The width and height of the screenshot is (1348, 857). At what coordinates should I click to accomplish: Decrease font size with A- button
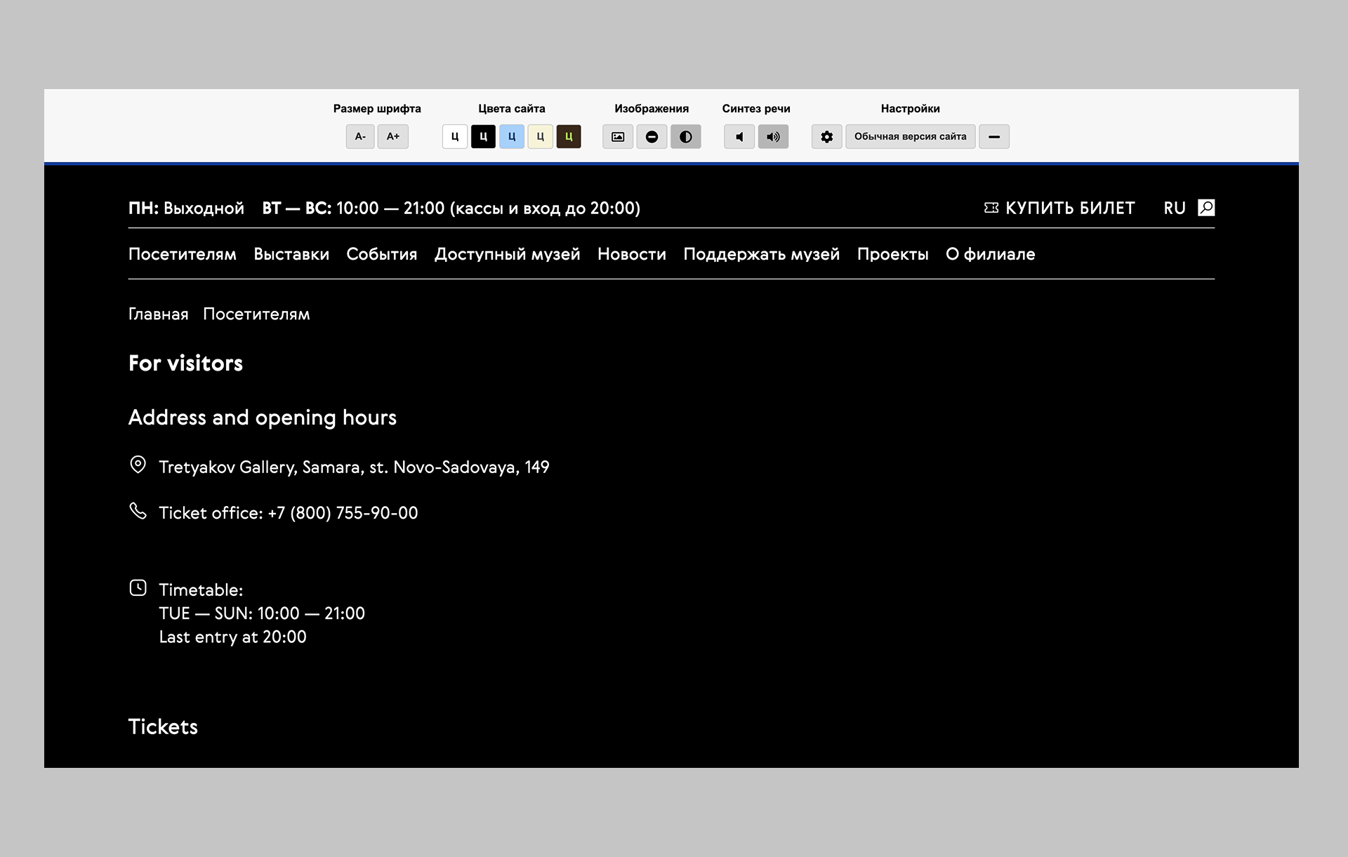(x=360, y=137)
